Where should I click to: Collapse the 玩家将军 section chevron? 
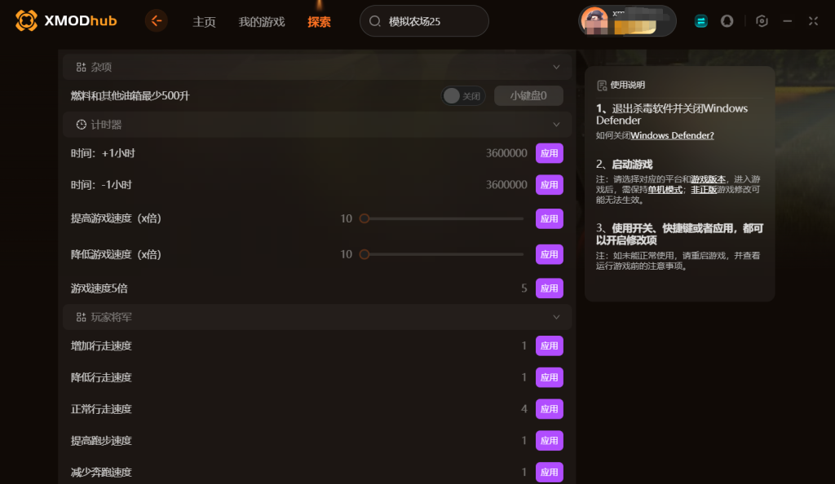pyautogui.click(x=556, y=317)
